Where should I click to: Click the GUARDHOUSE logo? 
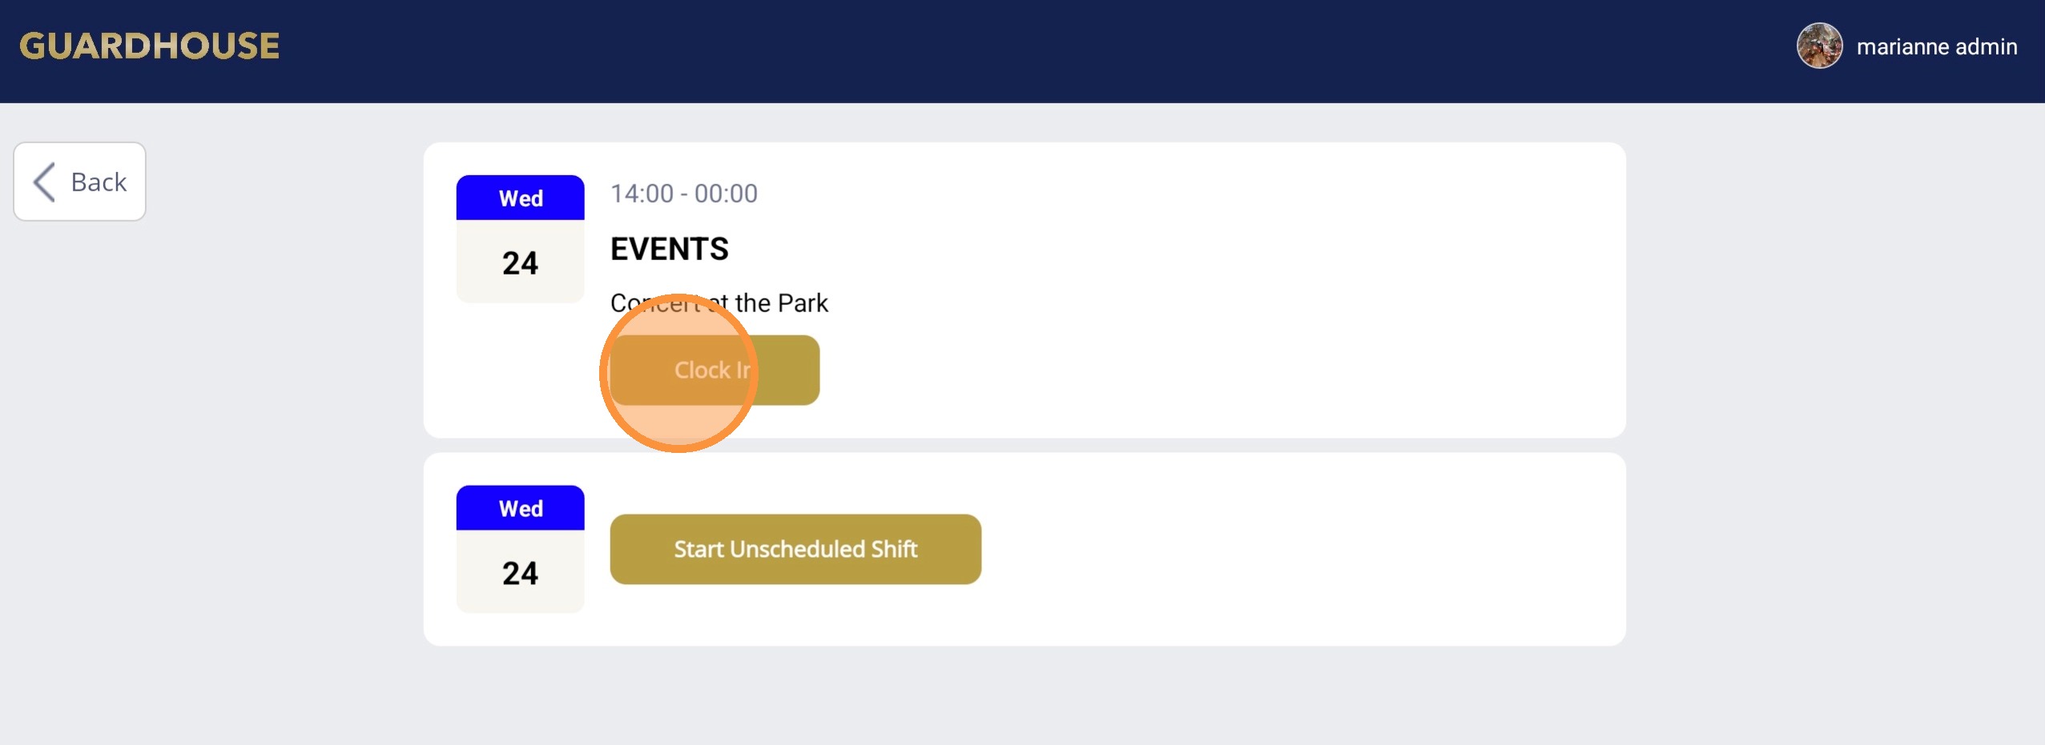pyautogui.click(x=150, y=46)
